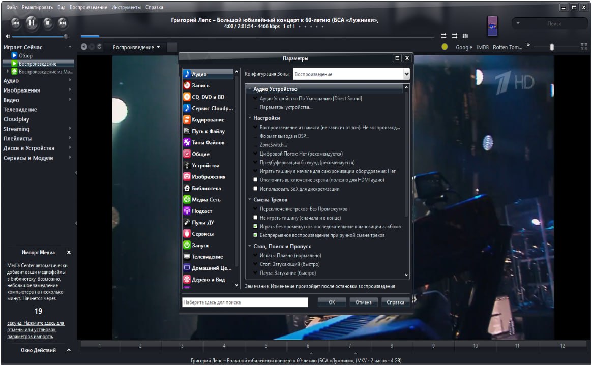Click the Отмена button

click(363, 302)
